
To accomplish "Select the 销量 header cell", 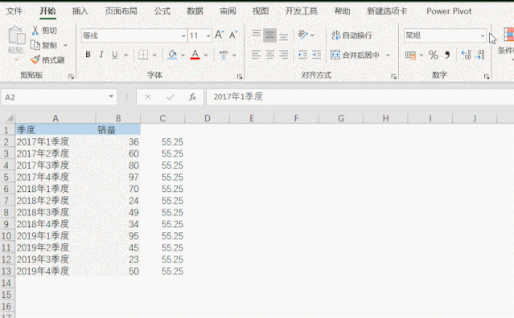I will pos(118,130).
